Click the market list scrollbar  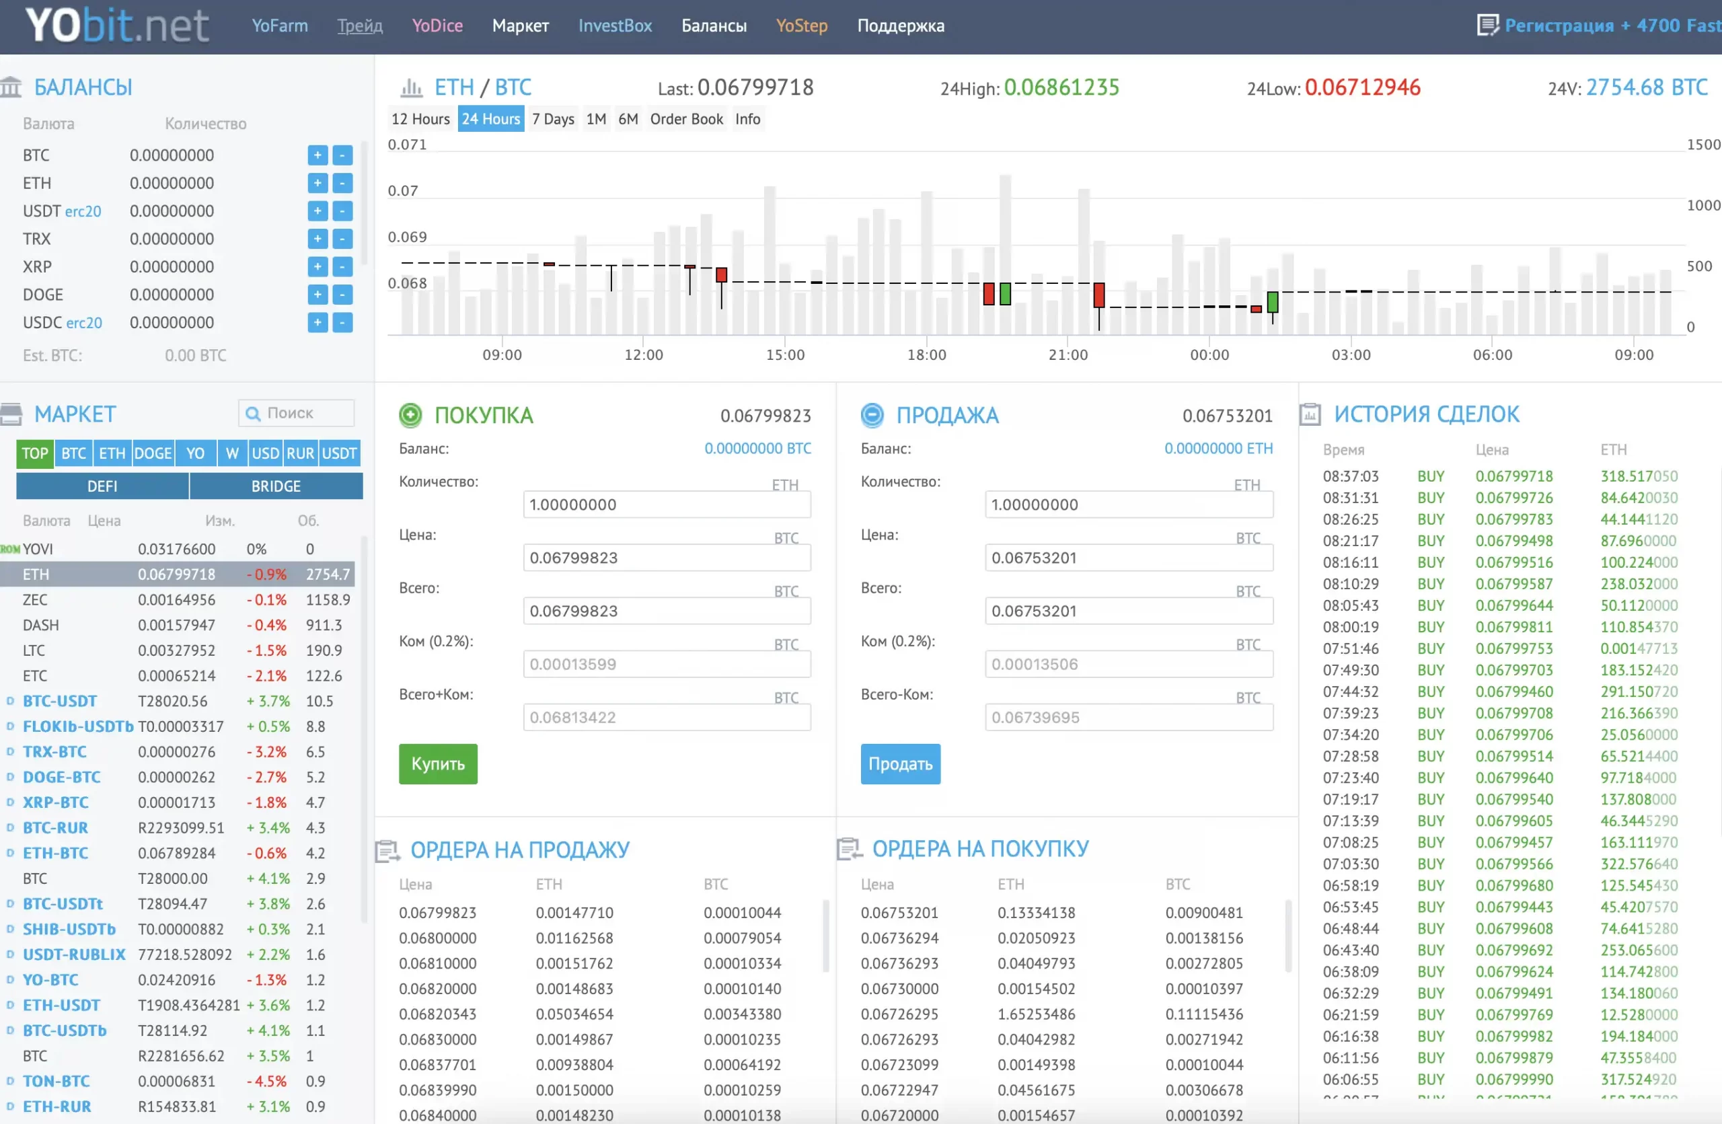coord(364,728)
